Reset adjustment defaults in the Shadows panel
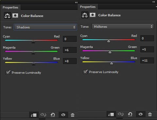Viewport: 157px width, 120px height. click(53, 115)
